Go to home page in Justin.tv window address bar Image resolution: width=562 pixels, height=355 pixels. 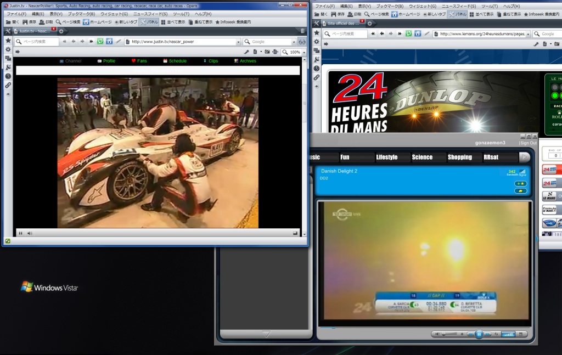(x=109, y=42)
